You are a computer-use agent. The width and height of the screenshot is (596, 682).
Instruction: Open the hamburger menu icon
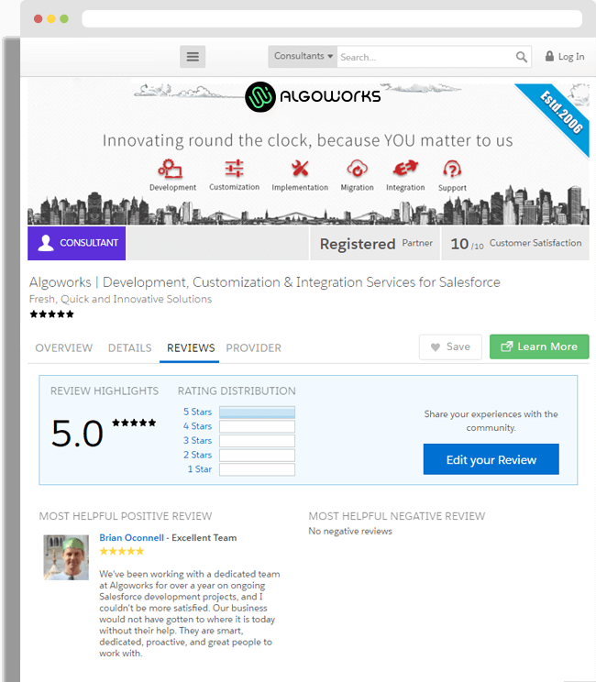point(193,57)
